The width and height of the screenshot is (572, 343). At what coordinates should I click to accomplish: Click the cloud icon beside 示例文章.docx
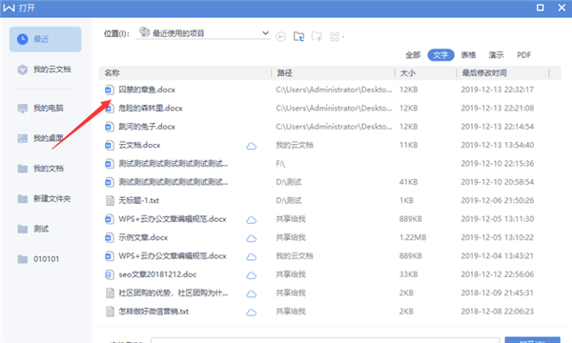(251, 238)
